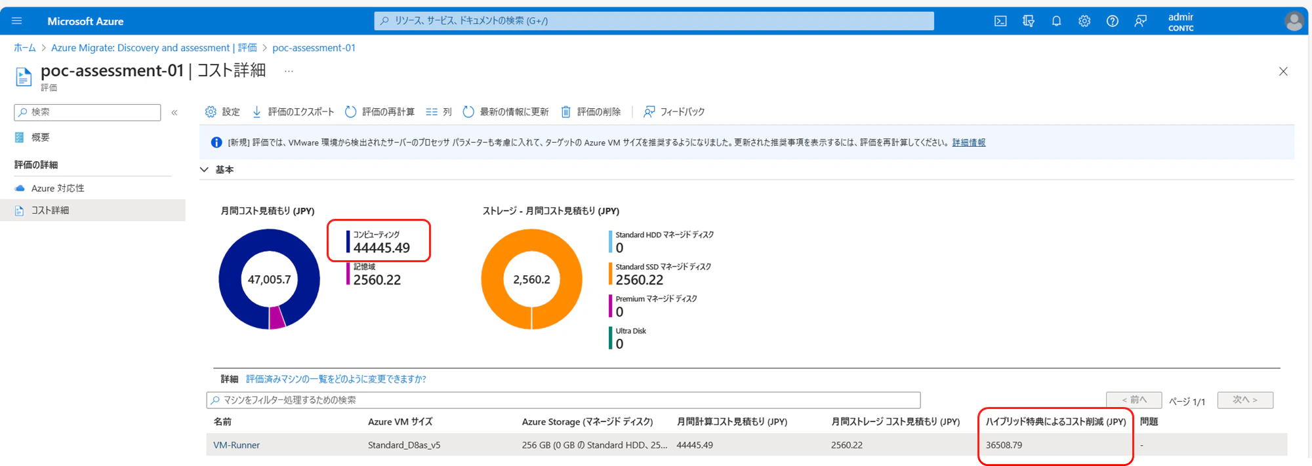Click the 36508.79 hybrid benefit savings cell
Image resolution: width=1312 pixels, height=466 pixels.
[x=1004, y=445]
